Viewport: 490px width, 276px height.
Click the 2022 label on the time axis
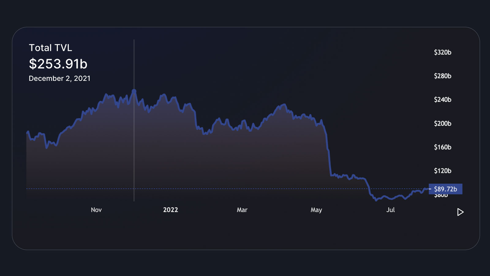pyautogui.click(x=171, y=210)
